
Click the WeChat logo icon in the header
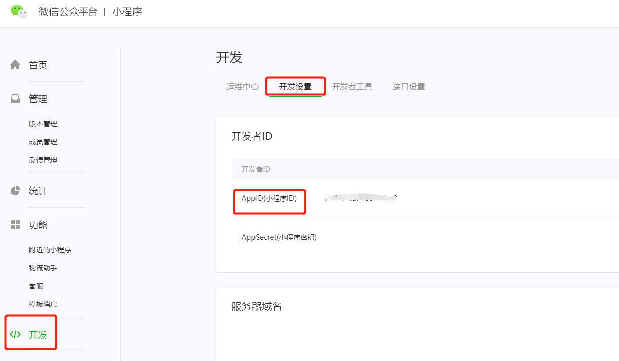click(x=19, y=11)
